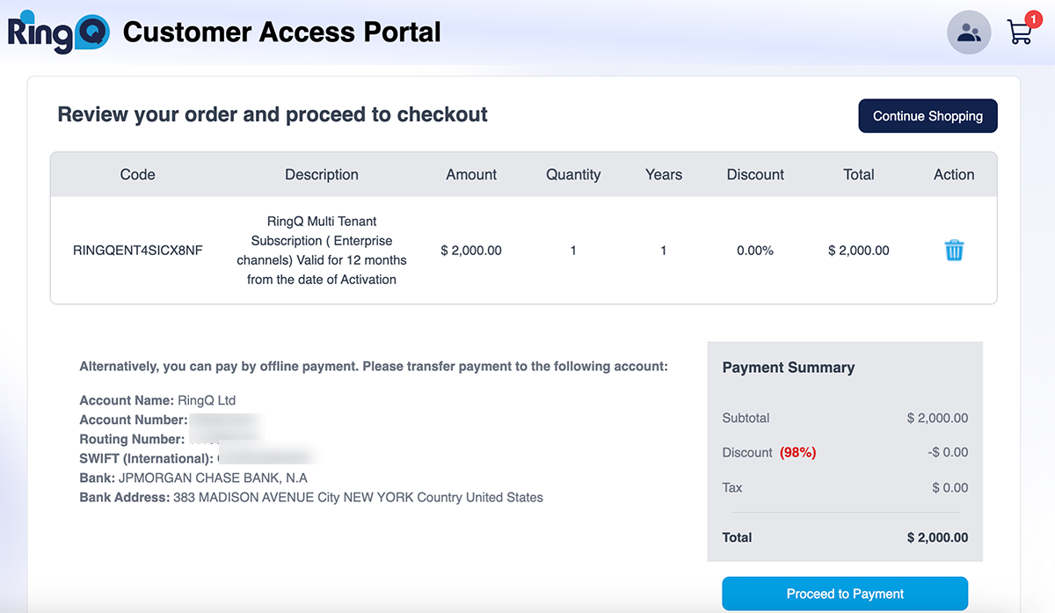Click the Amount column header

471,174
